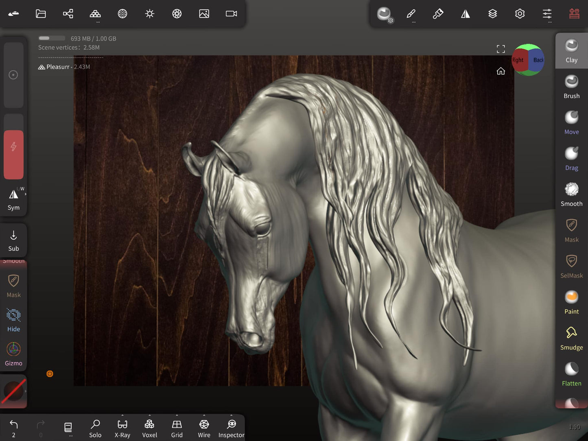Viewport: 588px width, 441px height.
Task: Select the Brush tool
Action: coord(572,87)
